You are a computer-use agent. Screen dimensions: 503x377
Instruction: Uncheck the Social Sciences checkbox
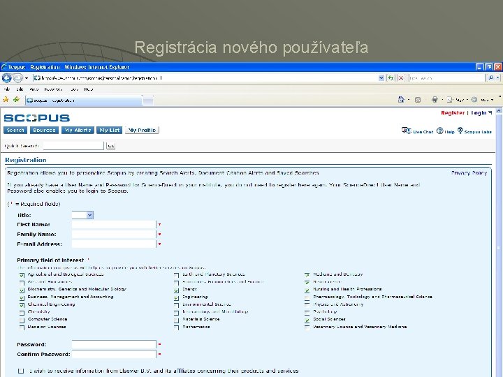307,320
